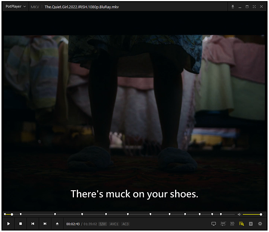Start playback with the Play button
The height and width of the screenshot is (232, 269).
click(x=8, y=224)
